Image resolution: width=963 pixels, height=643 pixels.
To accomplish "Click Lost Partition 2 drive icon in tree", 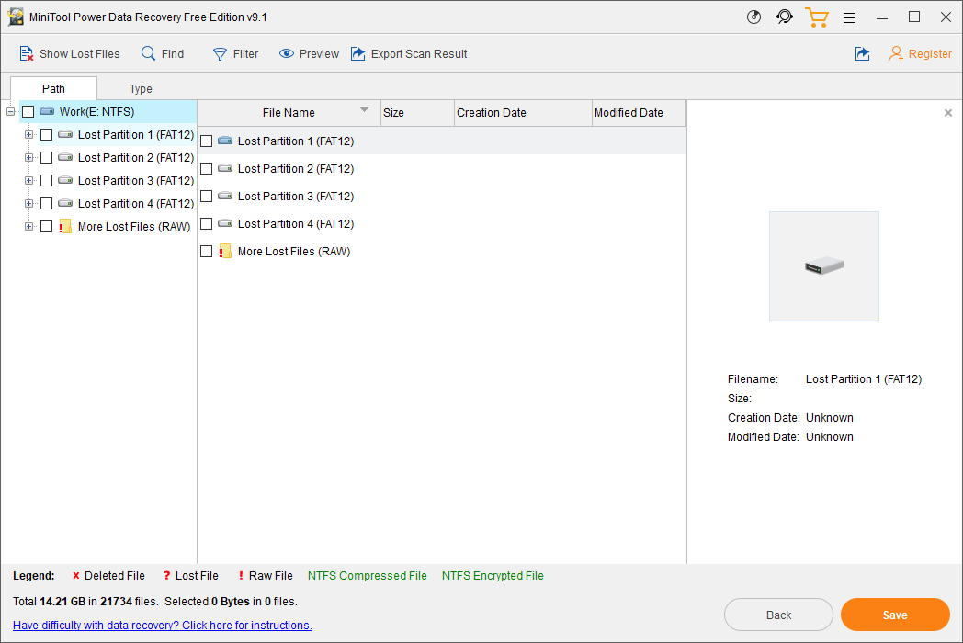I will 65,157.
